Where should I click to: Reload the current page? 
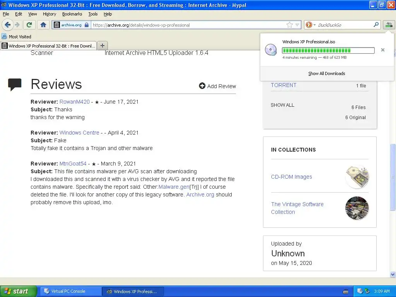(x=29, y=25)
